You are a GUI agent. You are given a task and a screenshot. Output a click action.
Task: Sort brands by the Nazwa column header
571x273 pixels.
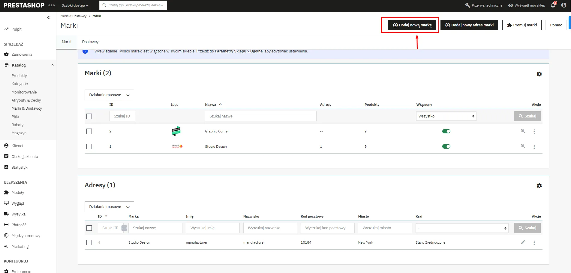click(211, 105)
